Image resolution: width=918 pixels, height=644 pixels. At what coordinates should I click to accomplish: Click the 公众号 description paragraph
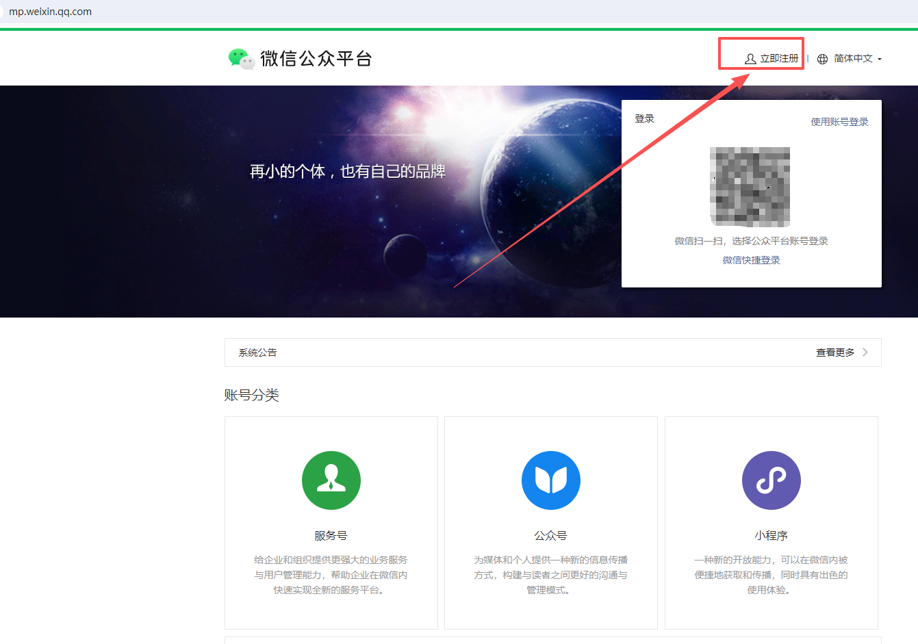click(x=551, y=575)
